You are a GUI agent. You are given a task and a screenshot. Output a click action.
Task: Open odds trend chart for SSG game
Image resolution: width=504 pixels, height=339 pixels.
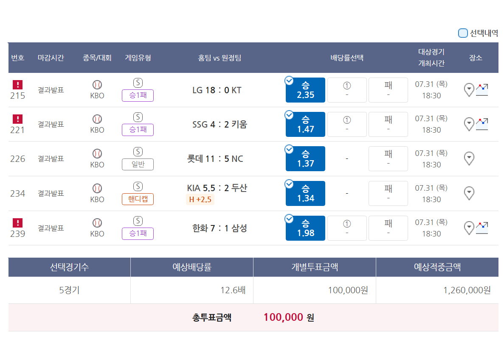(482, 124)
